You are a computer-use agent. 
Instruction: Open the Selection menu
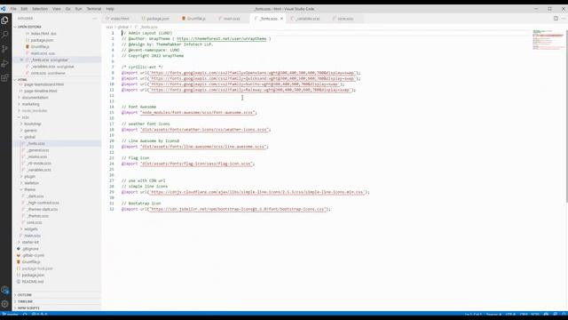pyautogui.click(x=40, y=9)
